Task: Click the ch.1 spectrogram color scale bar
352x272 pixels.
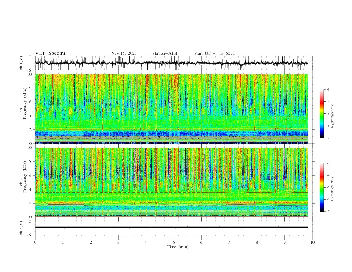Action: 321,114
